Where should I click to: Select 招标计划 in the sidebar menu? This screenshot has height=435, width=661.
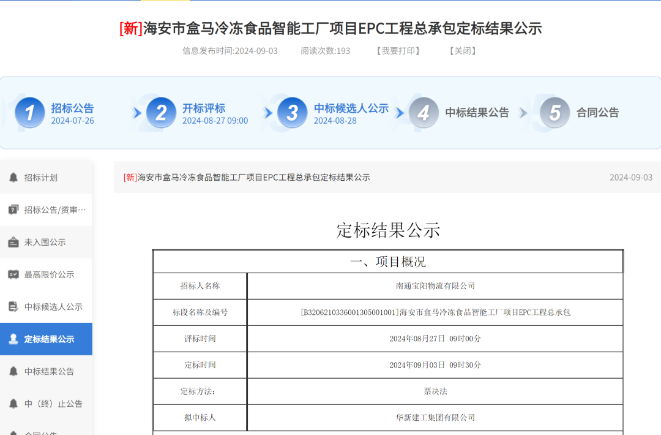click(41, 178)
